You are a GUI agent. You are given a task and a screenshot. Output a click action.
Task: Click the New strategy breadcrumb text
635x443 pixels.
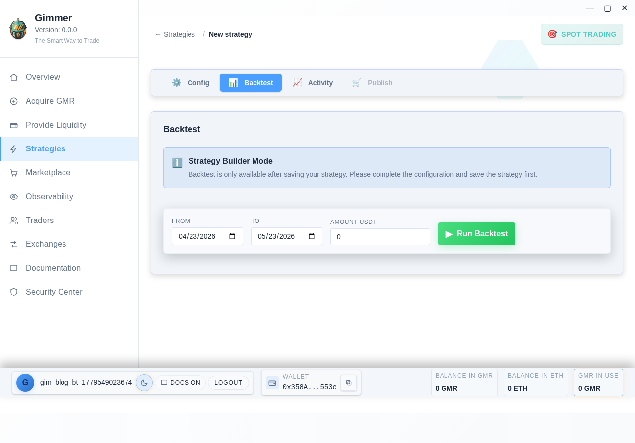click(x=230, y=34)
